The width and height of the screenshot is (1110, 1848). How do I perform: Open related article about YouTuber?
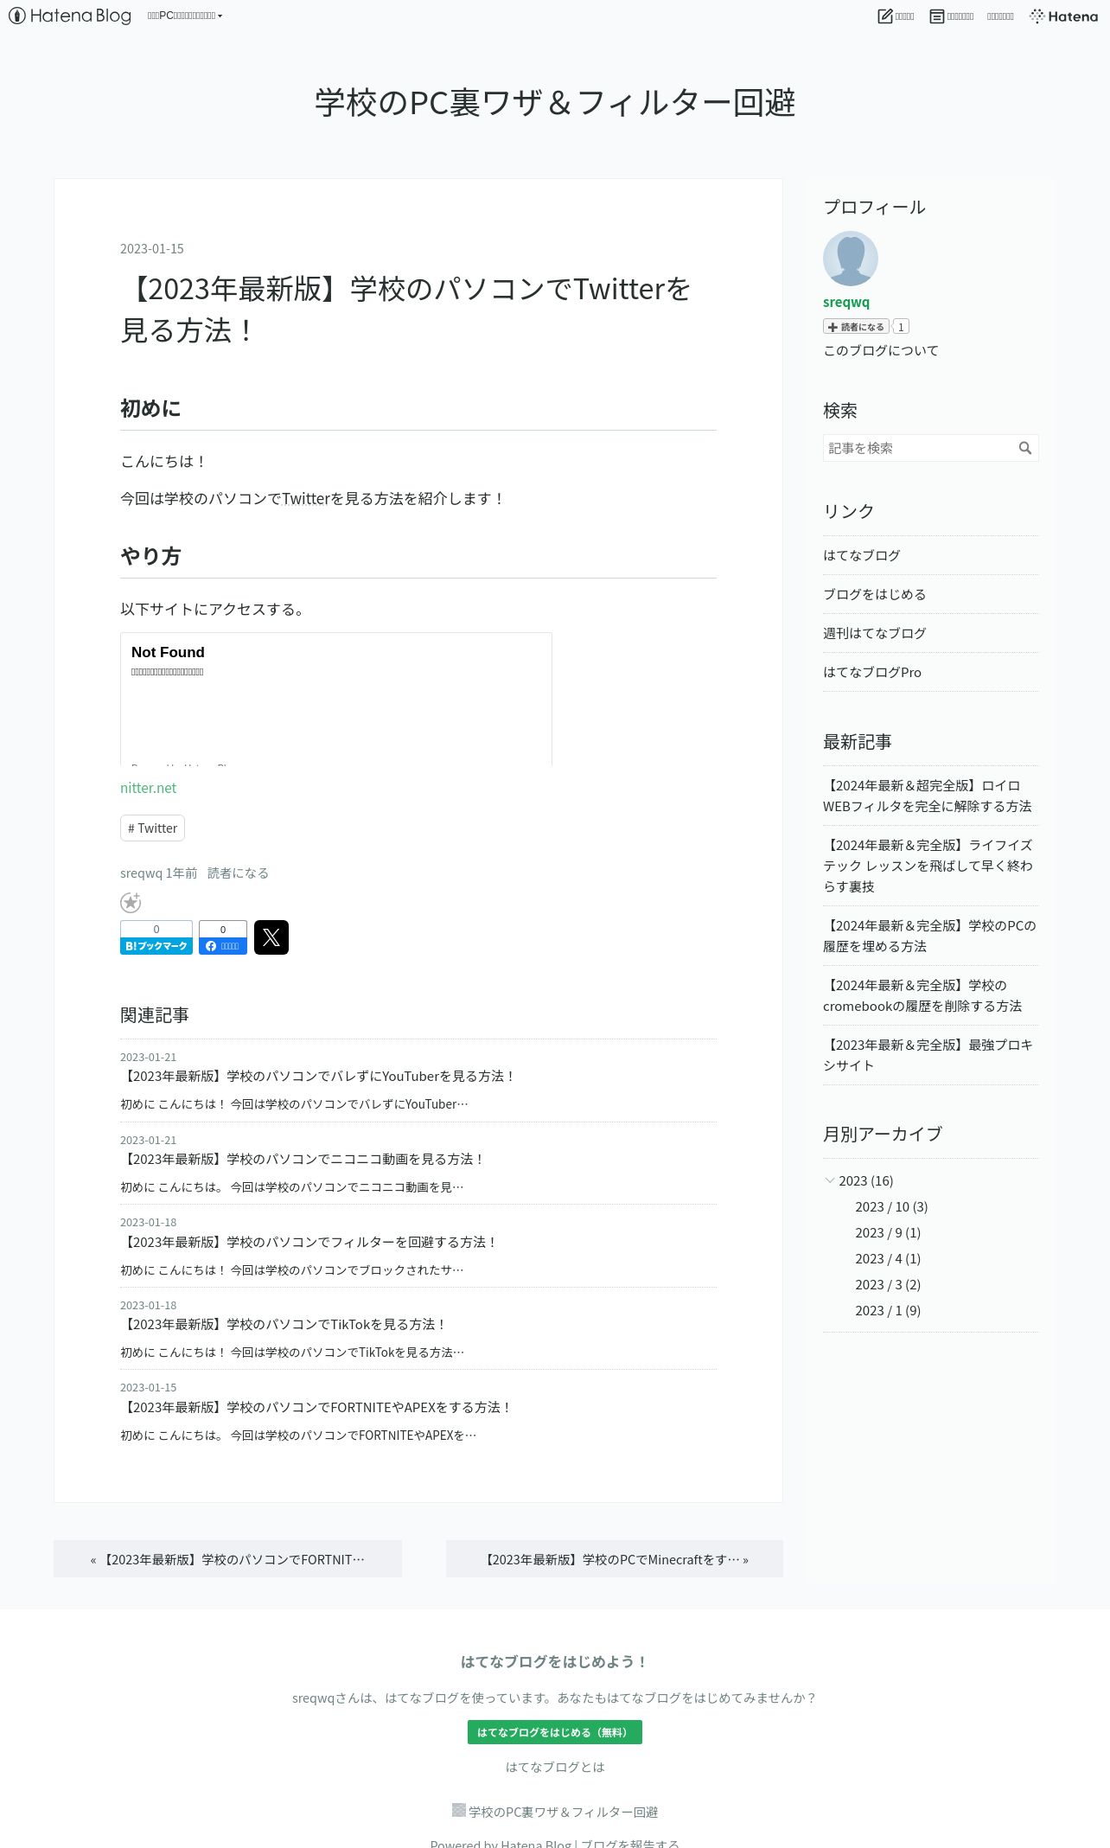(318, 1076)
